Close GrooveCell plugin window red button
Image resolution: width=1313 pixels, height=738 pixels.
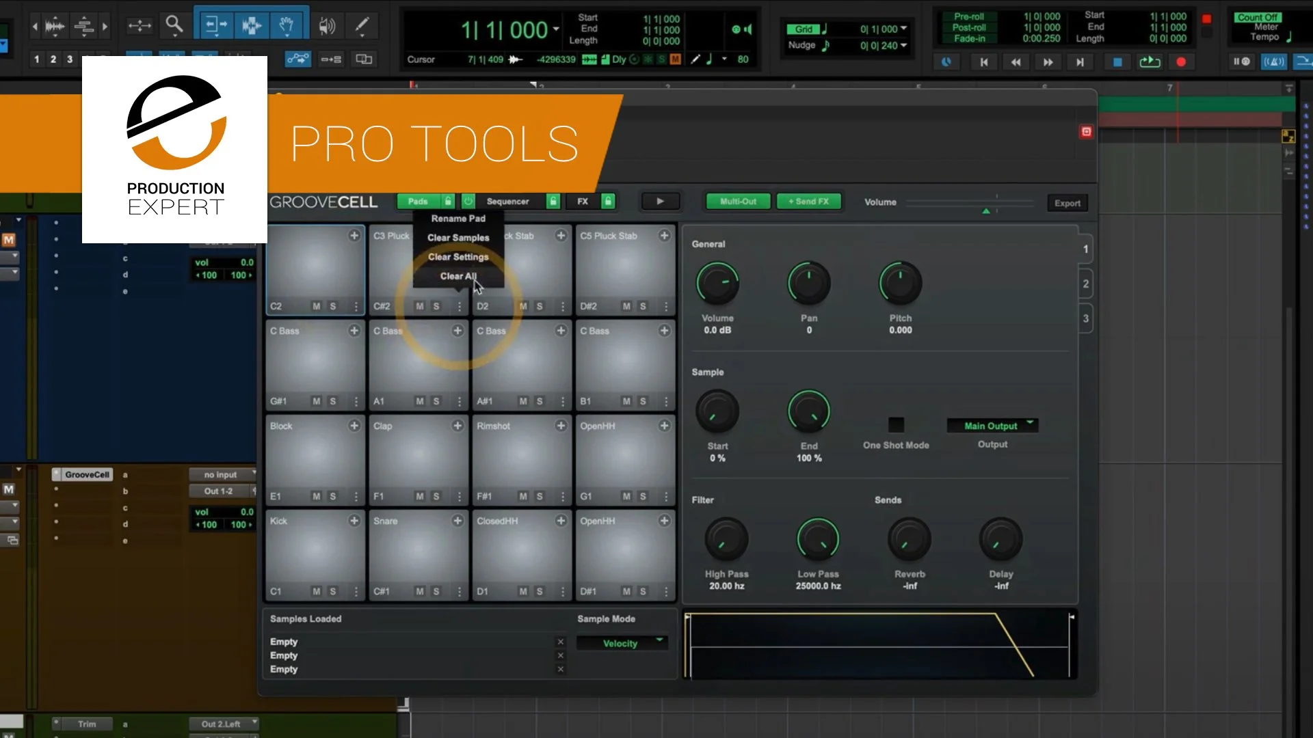(x=1086, y=131)
